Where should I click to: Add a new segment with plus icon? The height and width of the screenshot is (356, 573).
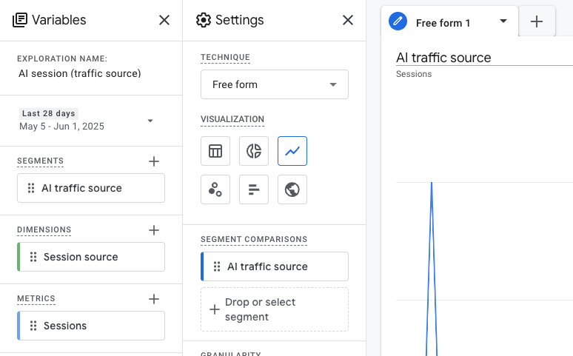(154, 161)
